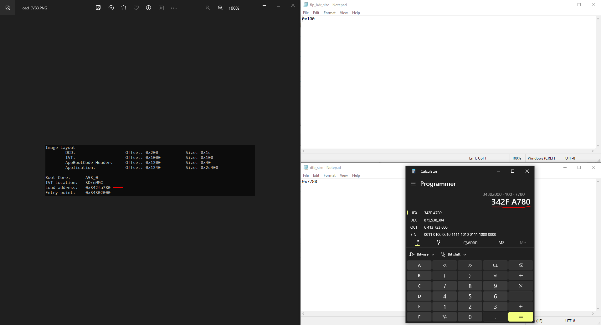Open the Calculator navigation menu
Screen dimensions: 601x325
(414, 184)
